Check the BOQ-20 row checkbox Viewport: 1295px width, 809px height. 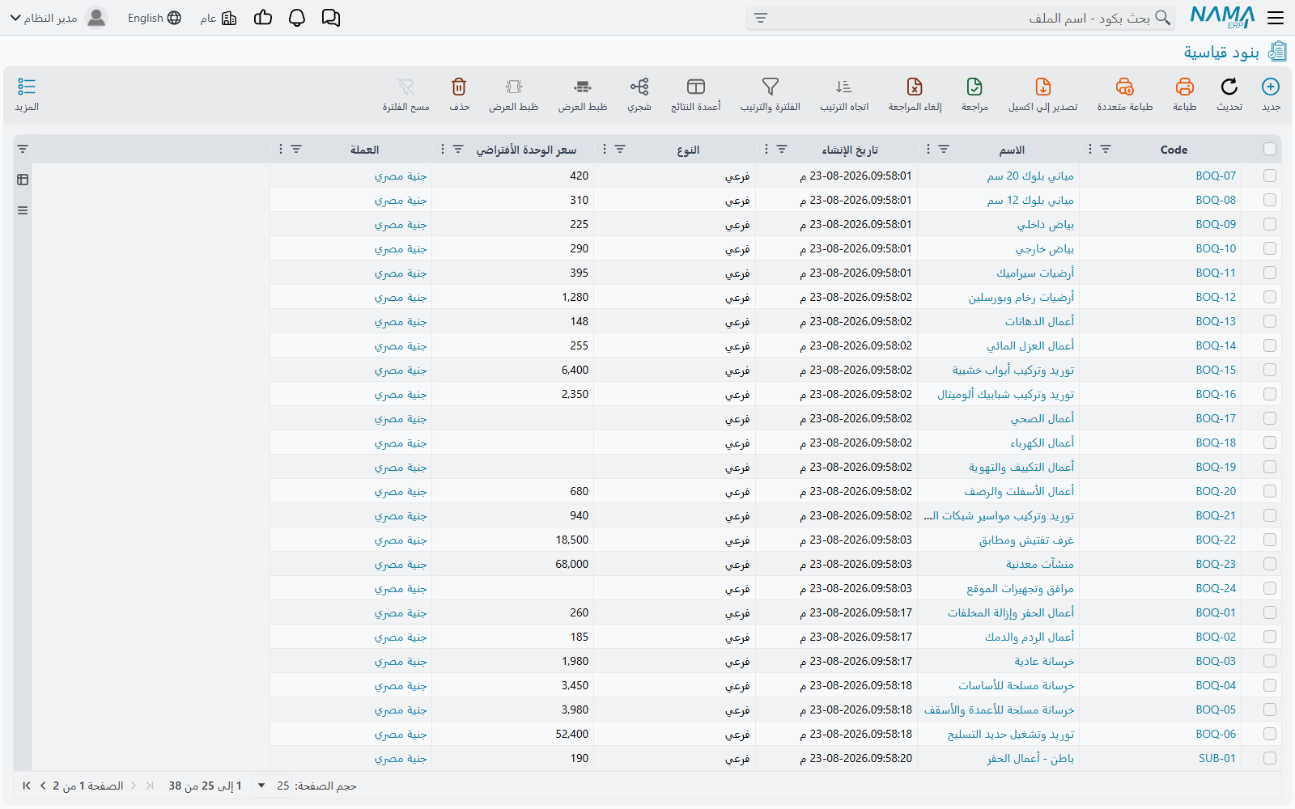[x=1270, y=491]
